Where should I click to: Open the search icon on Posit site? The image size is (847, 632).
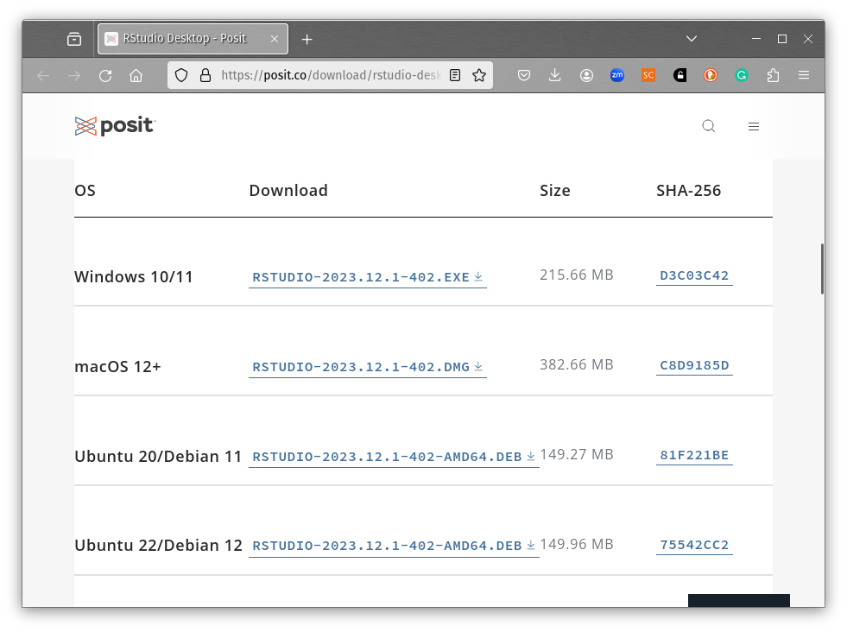tap(708, 126)
